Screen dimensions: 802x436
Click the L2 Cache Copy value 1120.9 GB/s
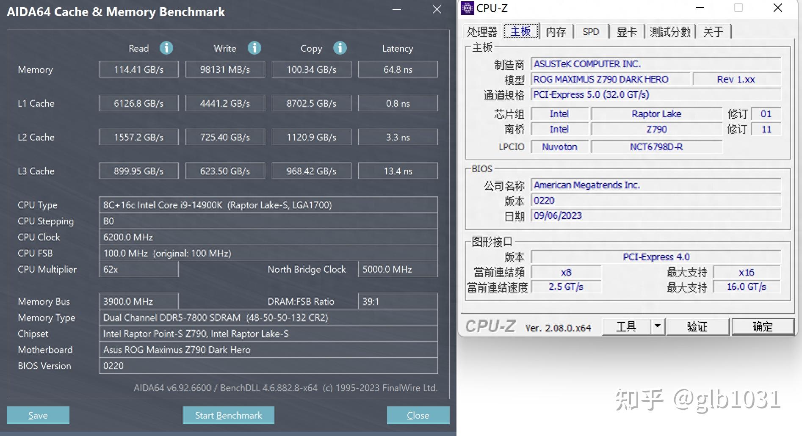click(x=312, y=137)
